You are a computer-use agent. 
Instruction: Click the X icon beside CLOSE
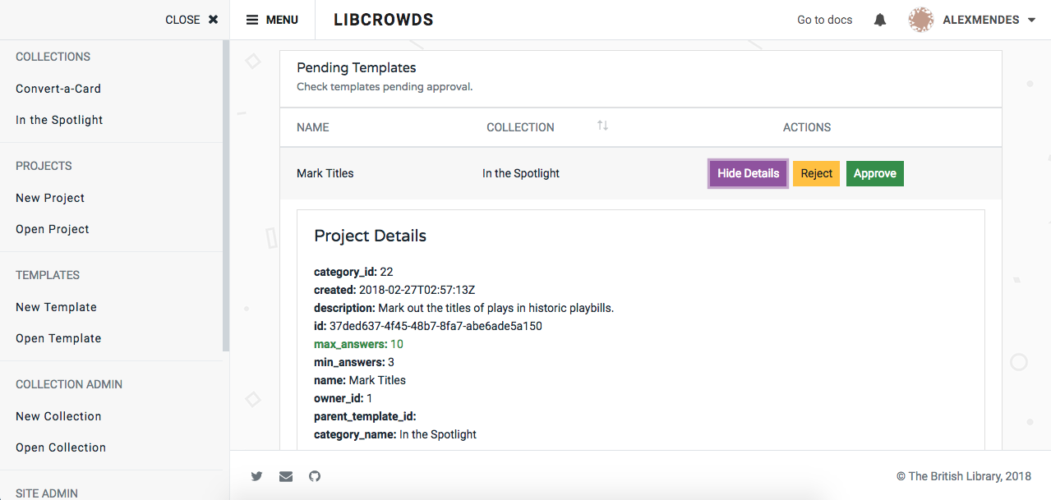[212, 19]
